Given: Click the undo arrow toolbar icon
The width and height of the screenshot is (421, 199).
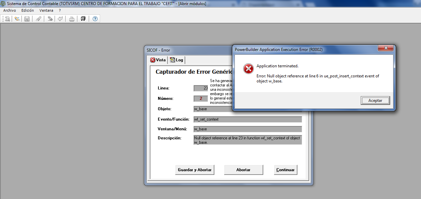Looking at the screenshot, I should [60, 19].
